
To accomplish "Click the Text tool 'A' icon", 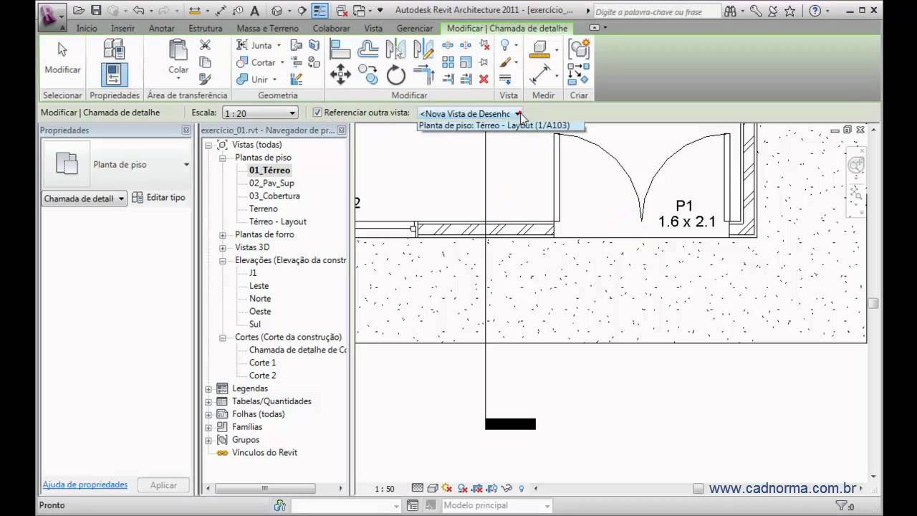I will [255, 11].
